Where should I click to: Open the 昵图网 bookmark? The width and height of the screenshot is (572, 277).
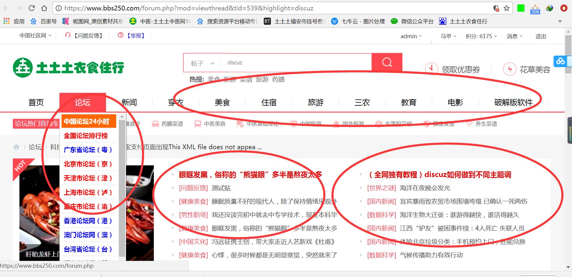point(93,21)
